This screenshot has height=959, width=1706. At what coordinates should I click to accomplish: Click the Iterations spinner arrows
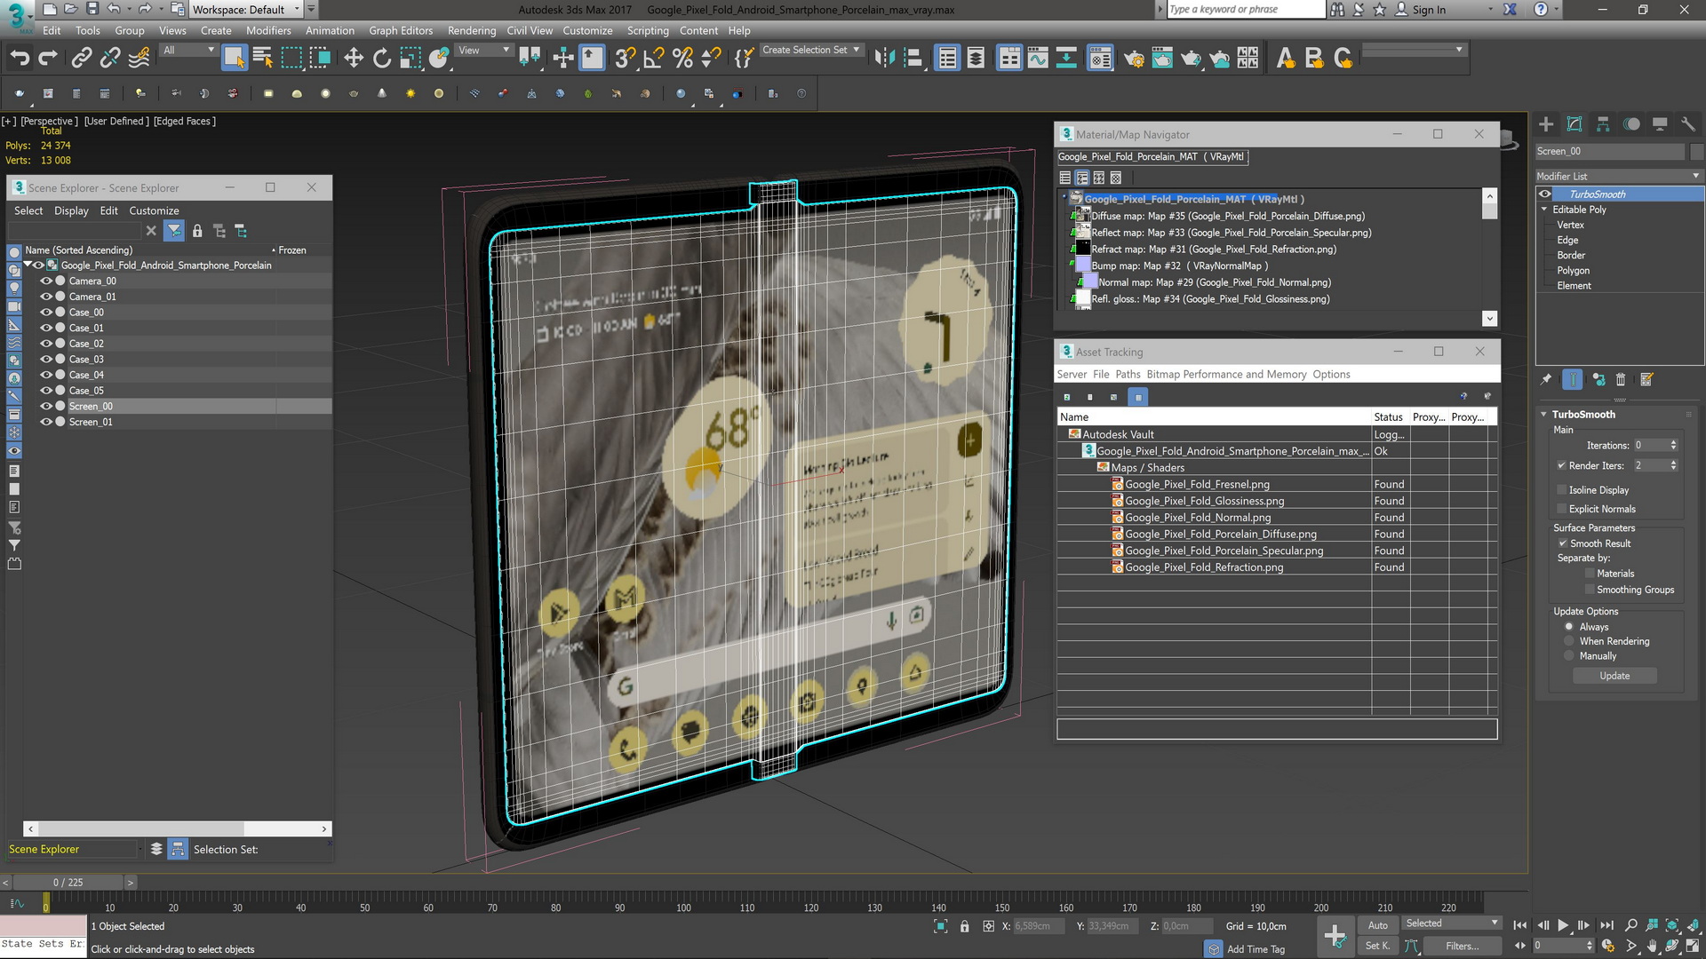coord(1673,446)
